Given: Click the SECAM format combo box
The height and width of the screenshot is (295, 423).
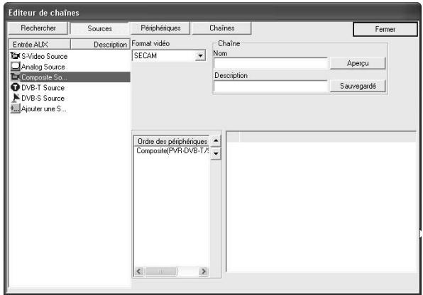Looking at the screenshot, I should click(x=169, y=56).
